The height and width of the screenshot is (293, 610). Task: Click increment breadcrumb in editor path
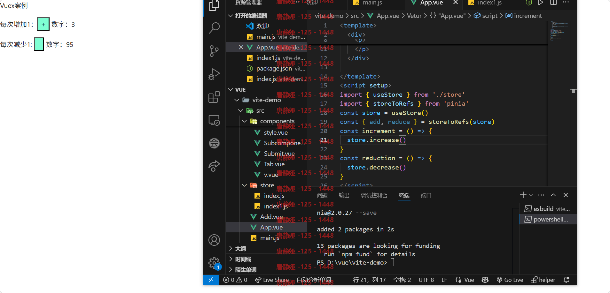click(x=524, y=16)
